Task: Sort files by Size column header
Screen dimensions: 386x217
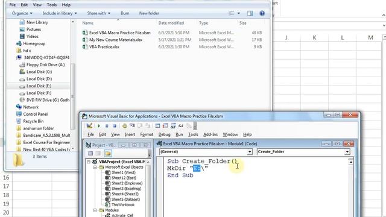Action: 242,23
